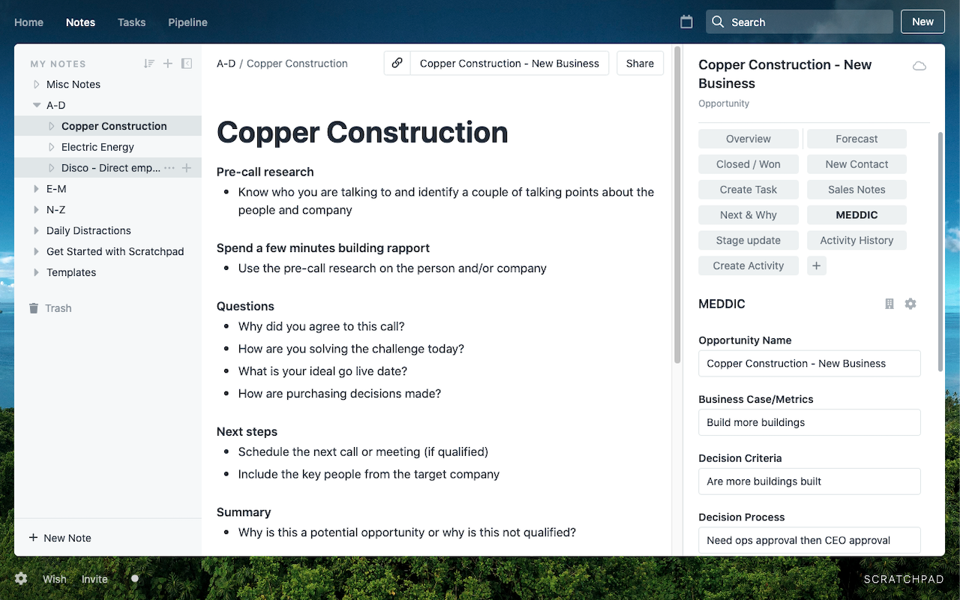
Task: Add a new tab with the plus button
Action: point(817,265)
